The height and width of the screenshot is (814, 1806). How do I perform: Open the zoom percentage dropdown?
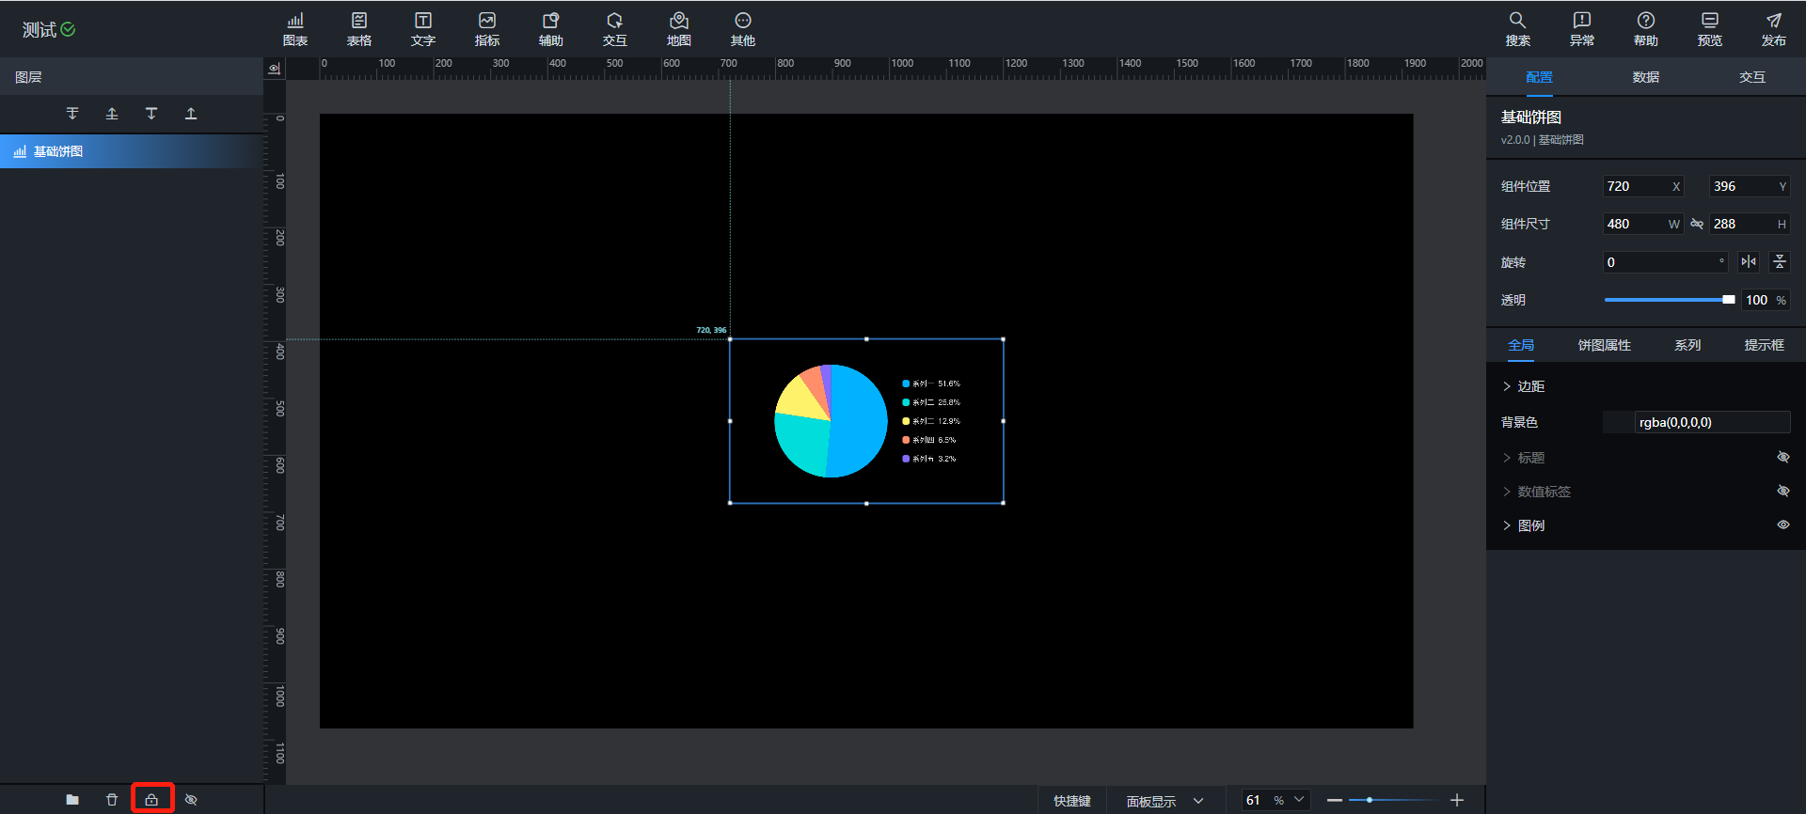[x=1299, y=800]
